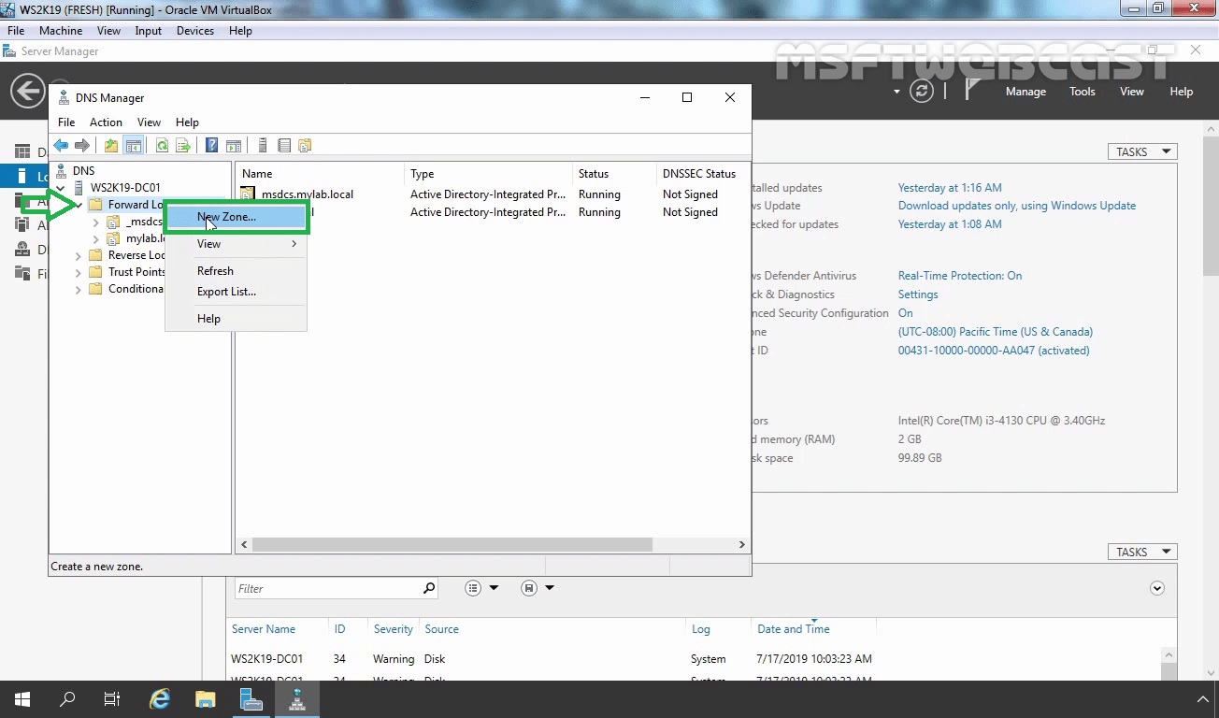Click the folder-with-document icon at end of DNS toolbar
The image size is (1219, 718).
pos(305,146)
